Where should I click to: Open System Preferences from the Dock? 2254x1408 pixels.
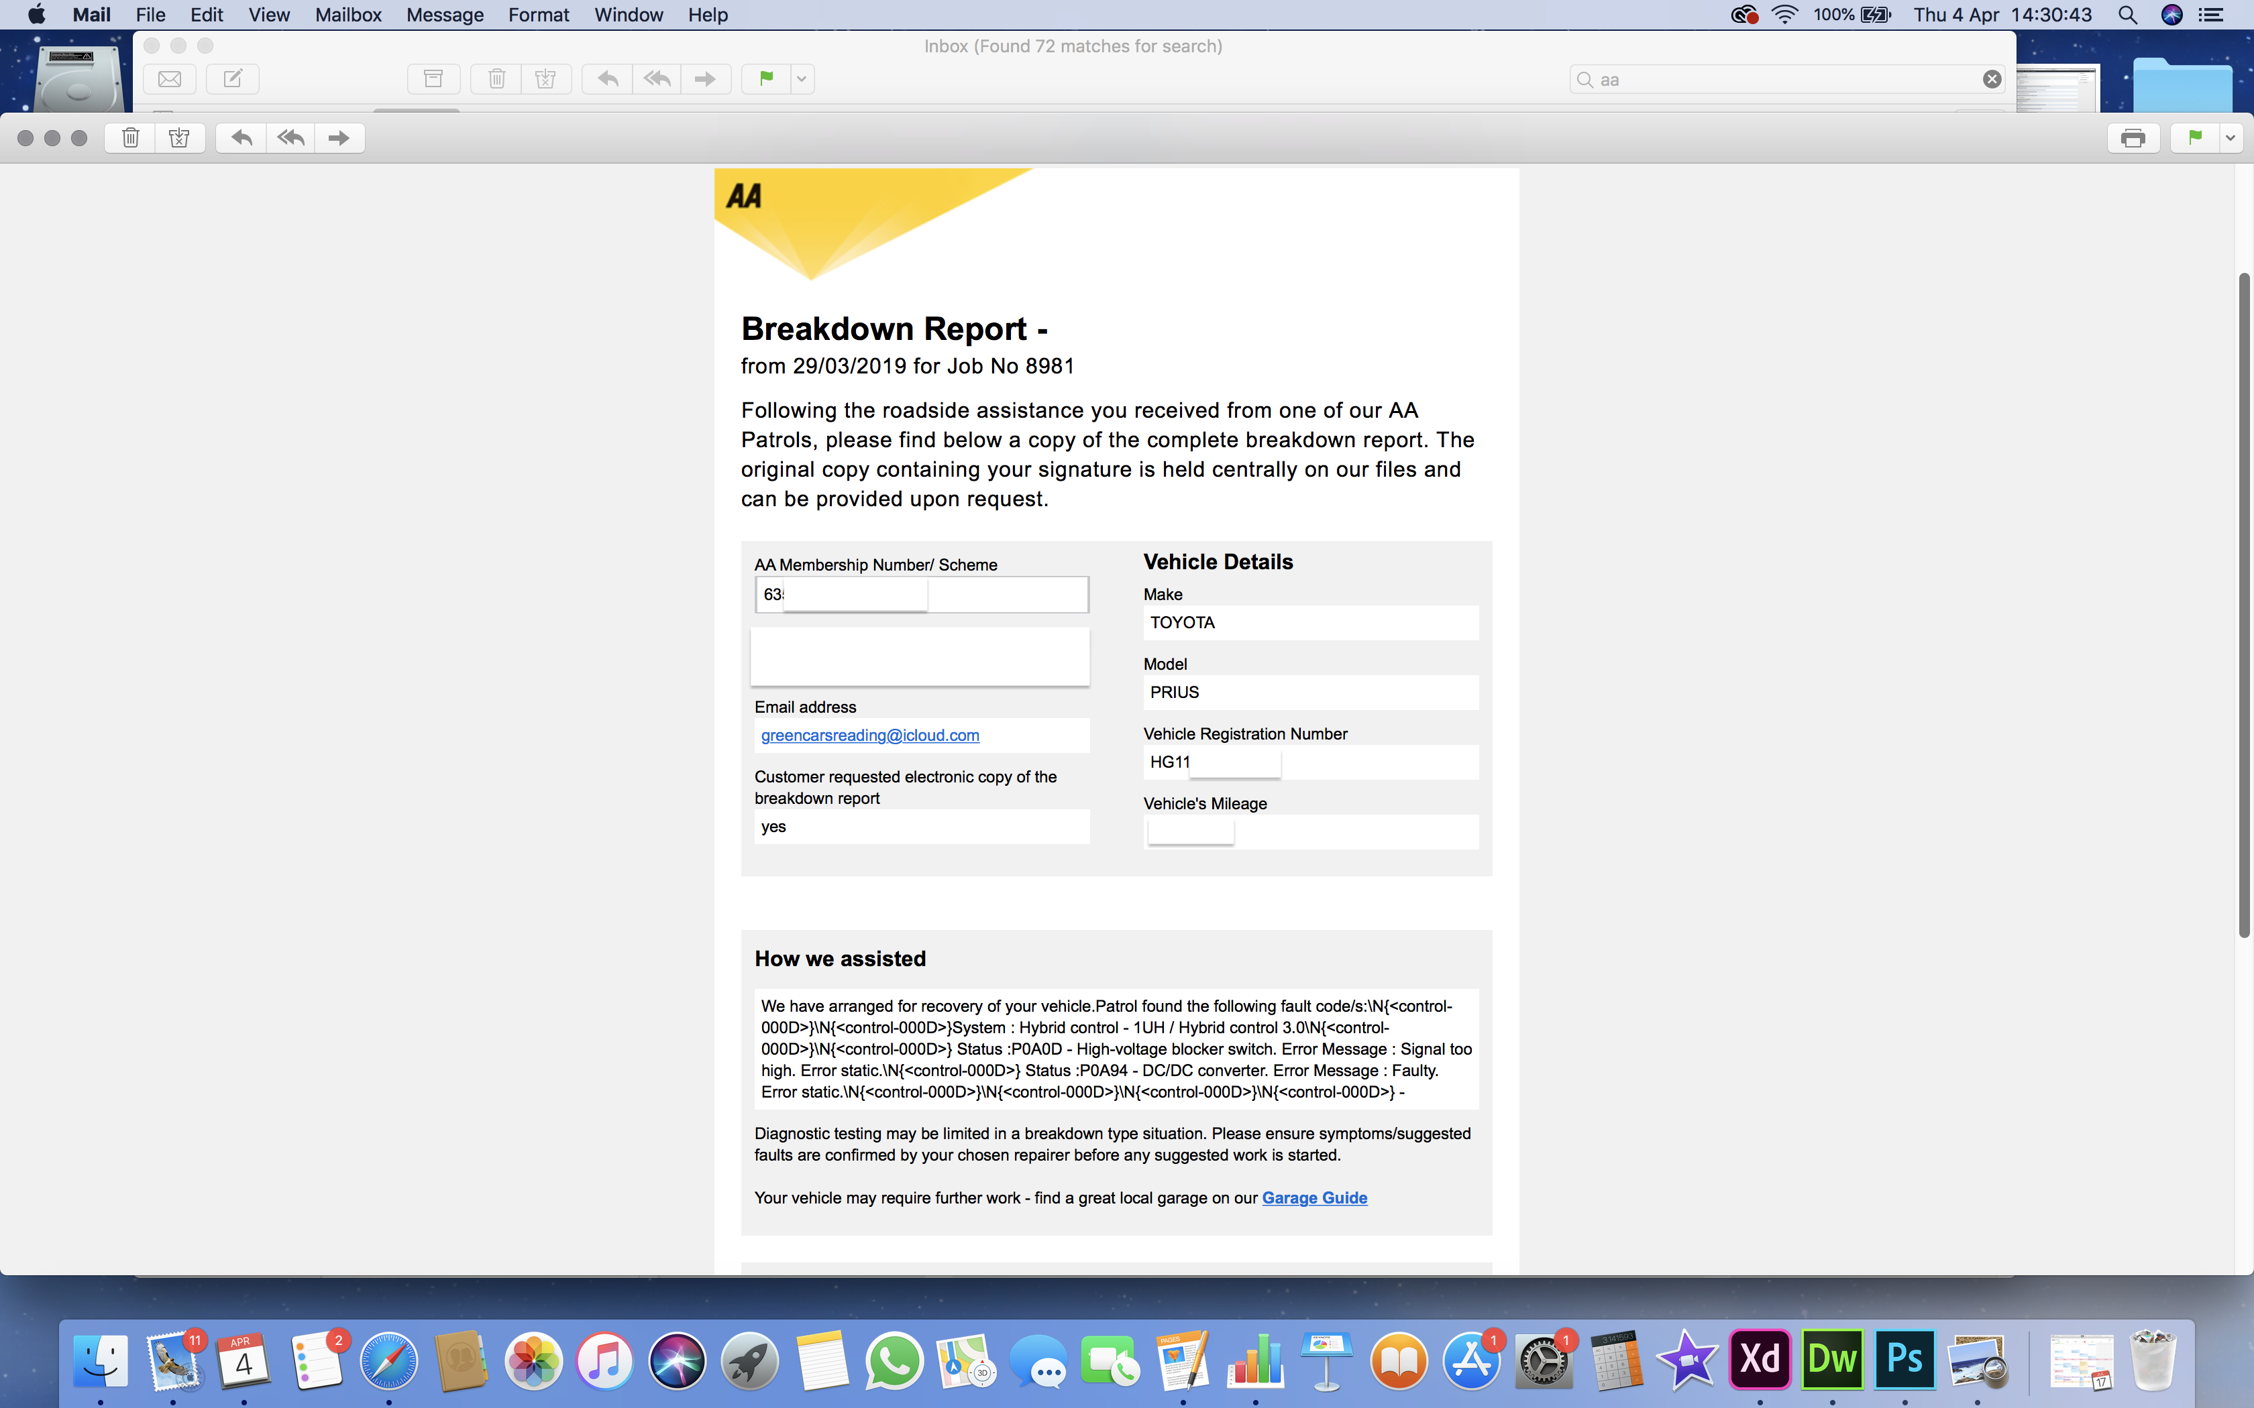[1544, 1360]
